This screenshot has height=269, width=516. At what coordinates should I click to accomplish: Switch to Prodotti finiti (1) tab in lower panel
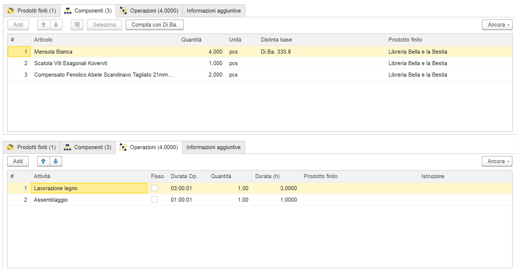click(32, 147)
